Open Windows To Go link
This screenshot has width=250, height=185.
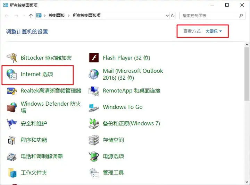pos(123,107)
